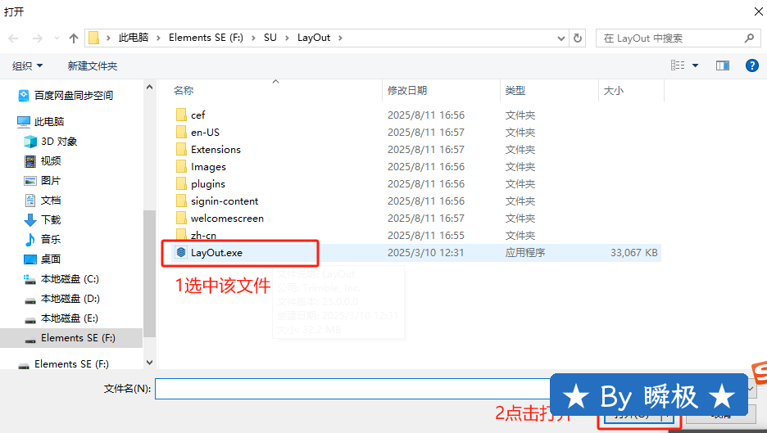This screenshot has height=433, width=767.
Task: Click the refresh icon in address bar
Action: point(579,38)
